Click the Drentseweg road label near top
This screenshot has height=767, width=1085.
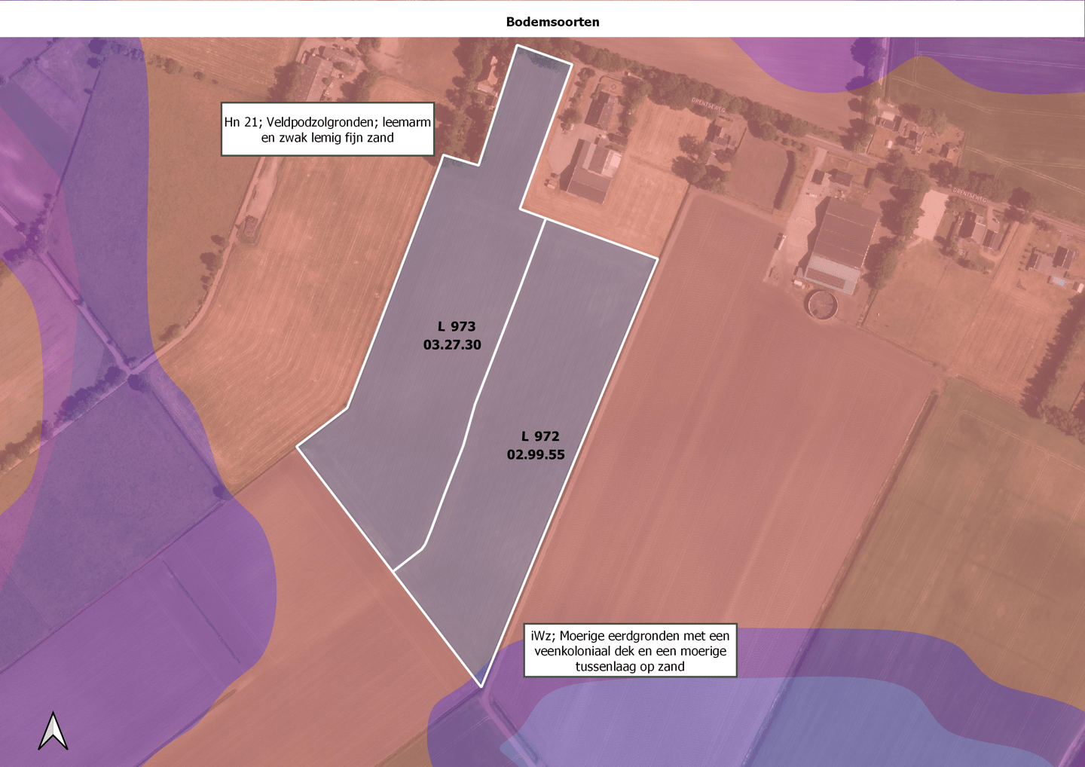709,105
